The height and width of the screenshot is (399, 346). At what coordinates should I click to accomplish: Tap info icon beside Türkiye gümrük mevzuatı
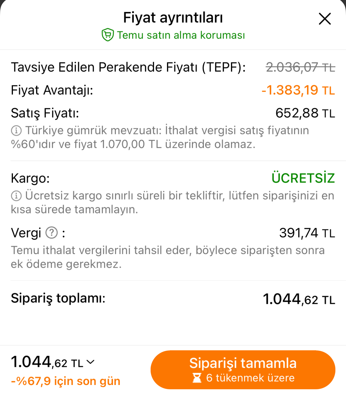[16, 131]
